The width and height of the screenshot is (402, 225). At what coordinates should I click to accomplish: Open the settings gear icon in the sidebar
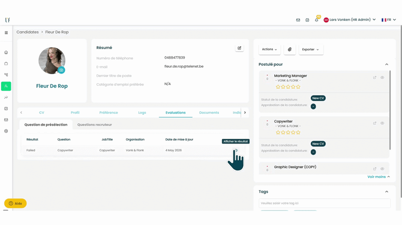pos(6,131)
